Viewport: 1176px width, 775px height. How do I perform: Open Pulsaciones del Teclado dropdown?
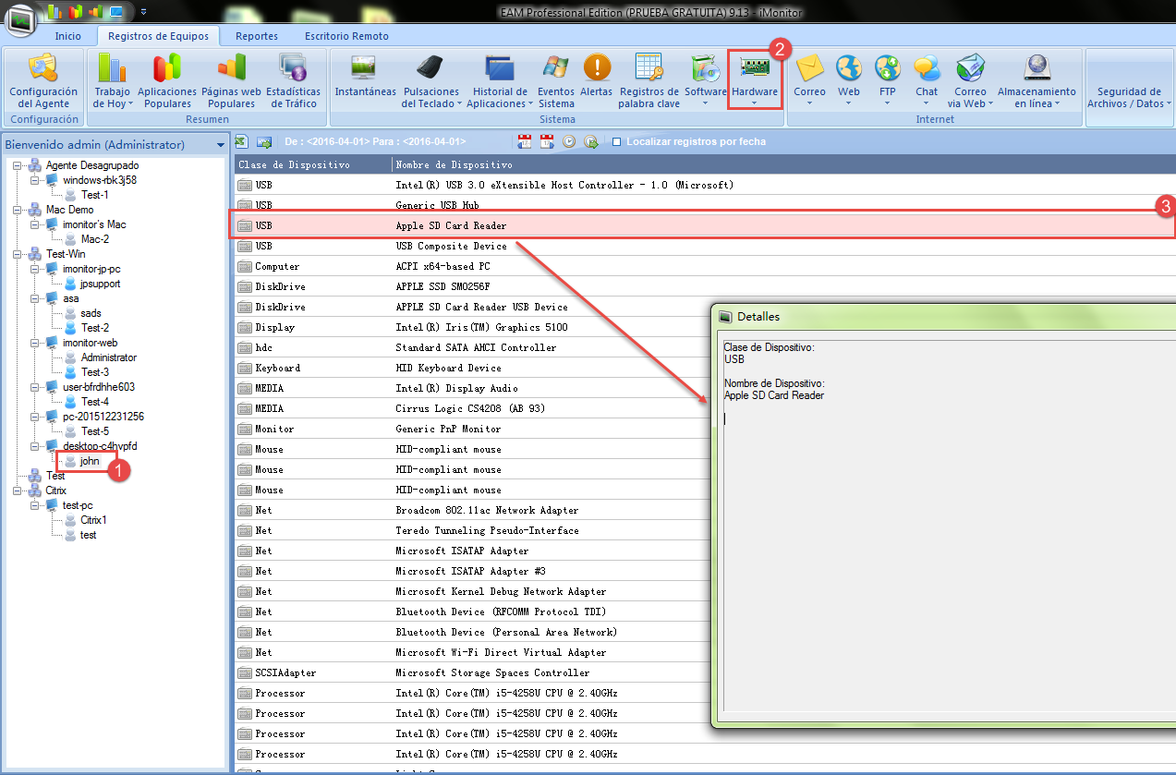coord(430,81)
